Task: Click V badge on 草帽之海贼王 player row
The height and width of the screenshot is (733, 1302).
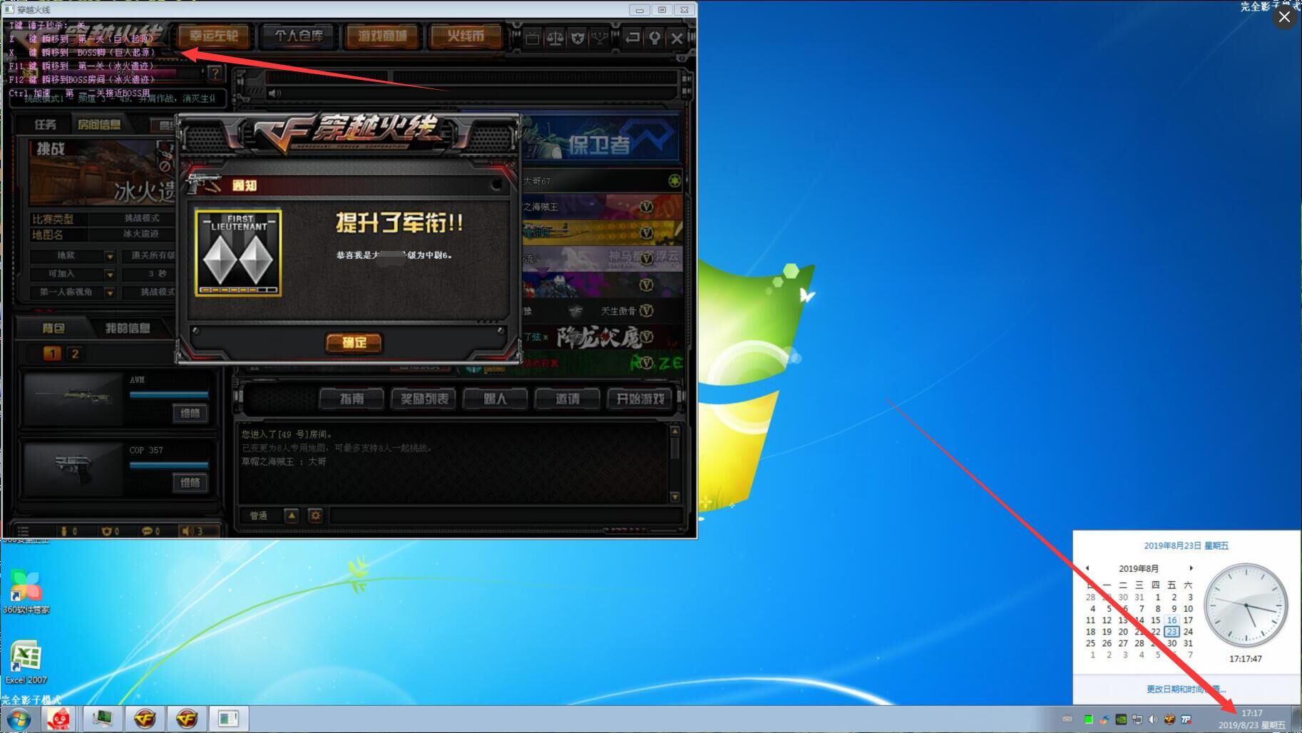Action: pyautogui.click(x=646, y=207)
